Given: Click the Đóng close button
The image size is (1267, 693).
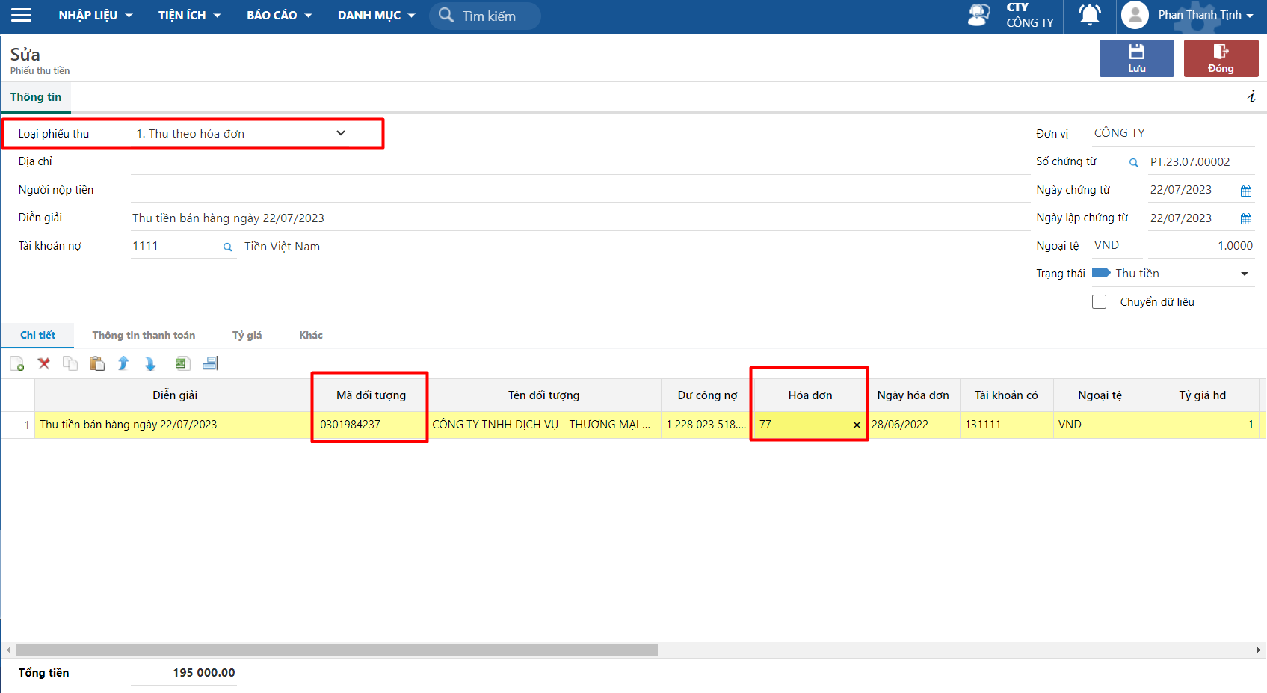Looking at the screenshot, I should [x=1220, y=58].
